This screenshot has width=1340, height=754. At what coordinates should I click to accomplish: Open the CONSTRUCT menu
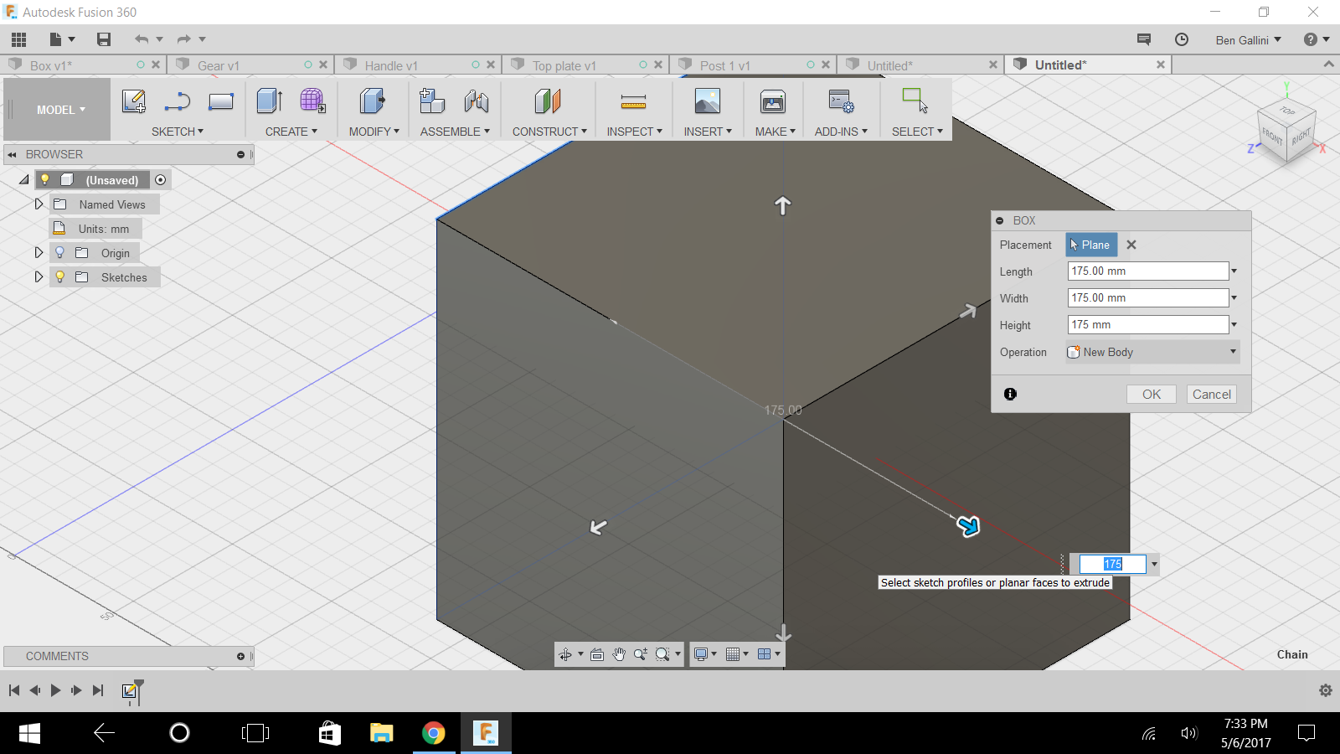(x=549, y=132)
